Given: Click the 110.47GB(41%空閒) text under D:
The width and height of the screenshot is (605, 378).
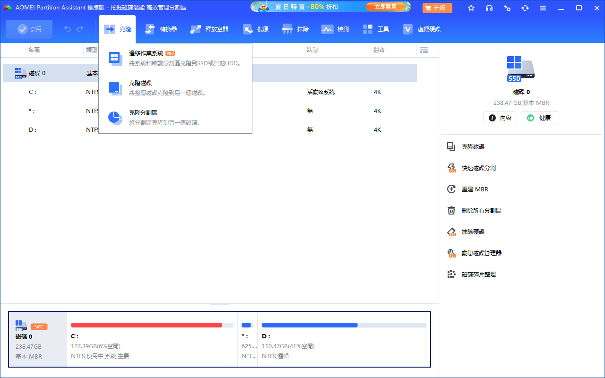Looking at the screenshot, I should coord(288,346).
